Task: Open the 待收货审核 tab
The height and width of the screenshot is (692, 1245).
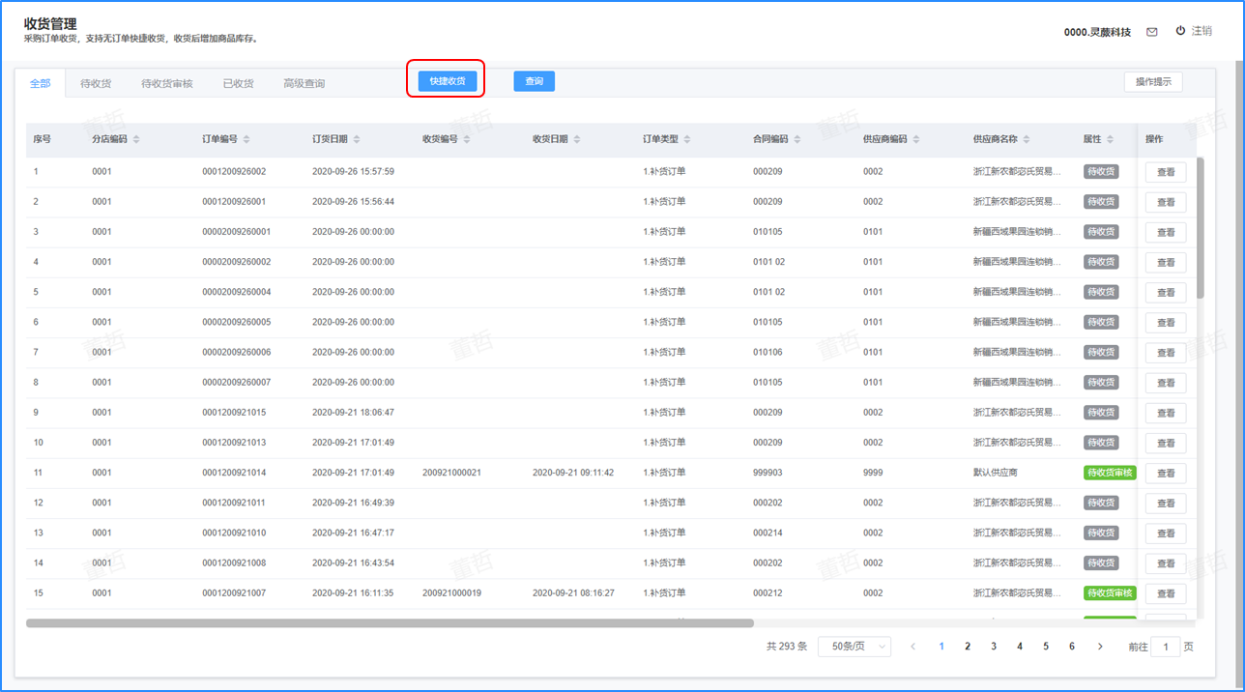Action: click(166, 83)
